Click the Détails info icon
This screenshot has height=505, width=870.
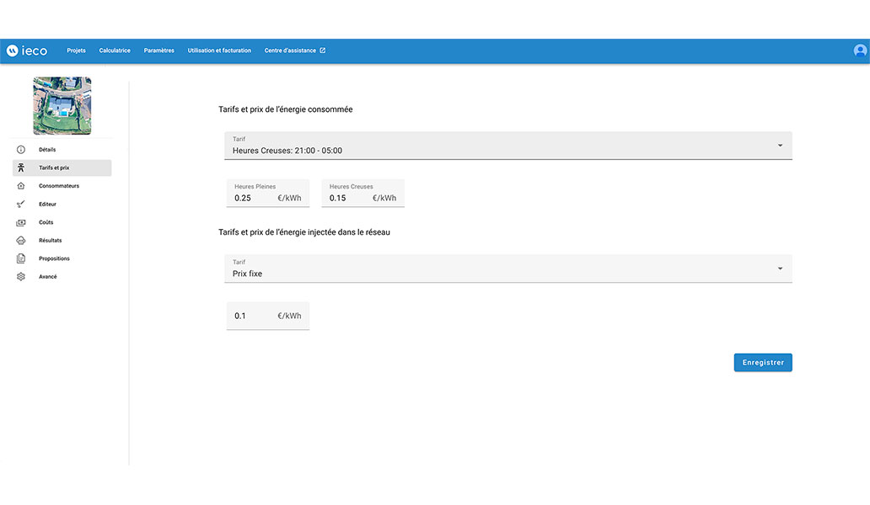click(x=21, y=150)
